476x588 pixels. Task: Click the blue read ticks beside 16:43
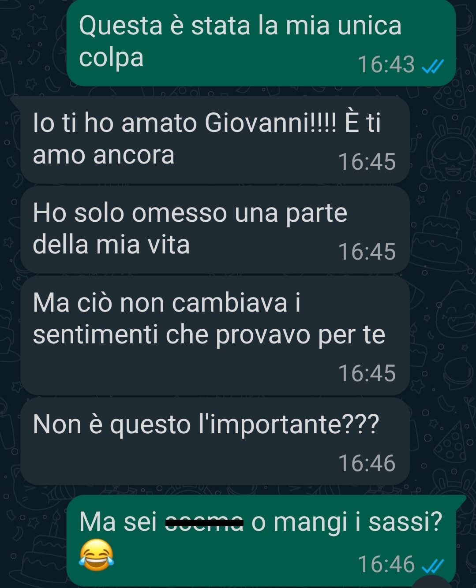click(x=432, y=65)
